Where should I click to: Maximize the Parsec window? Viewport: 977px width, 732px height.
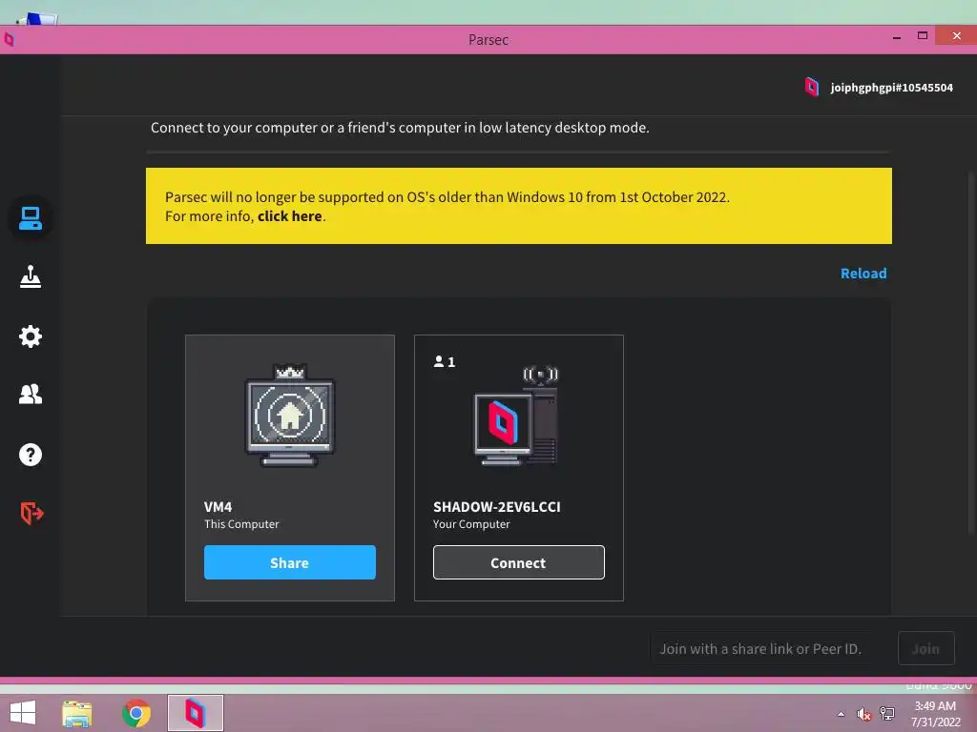(923, 36)
